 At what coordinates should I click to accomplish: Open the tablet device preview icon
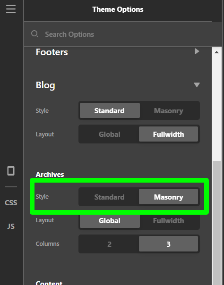pos(11,171)
